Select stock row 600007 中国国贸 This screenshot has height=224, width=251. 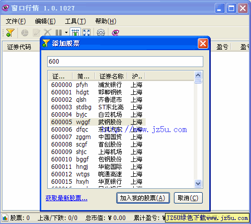[98, 137]
